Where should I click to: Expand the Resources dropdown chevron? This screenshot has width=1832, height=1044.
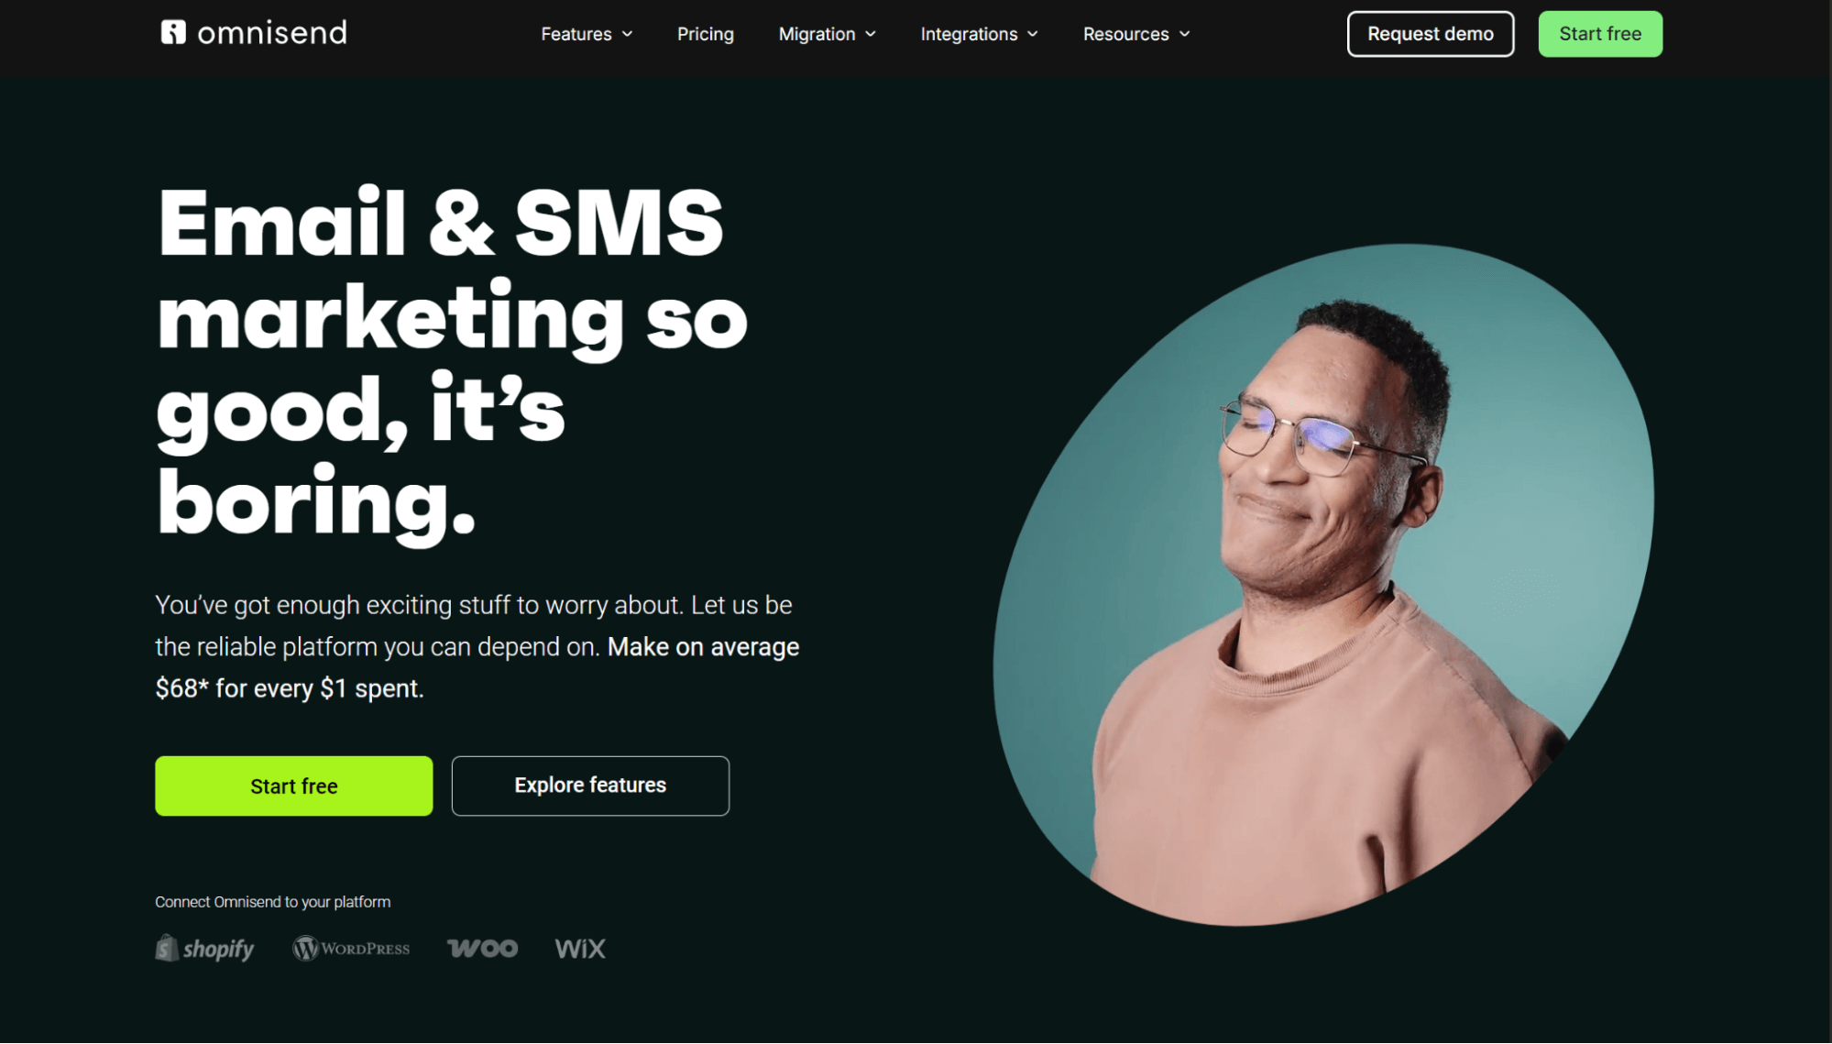pos(1184,34)
